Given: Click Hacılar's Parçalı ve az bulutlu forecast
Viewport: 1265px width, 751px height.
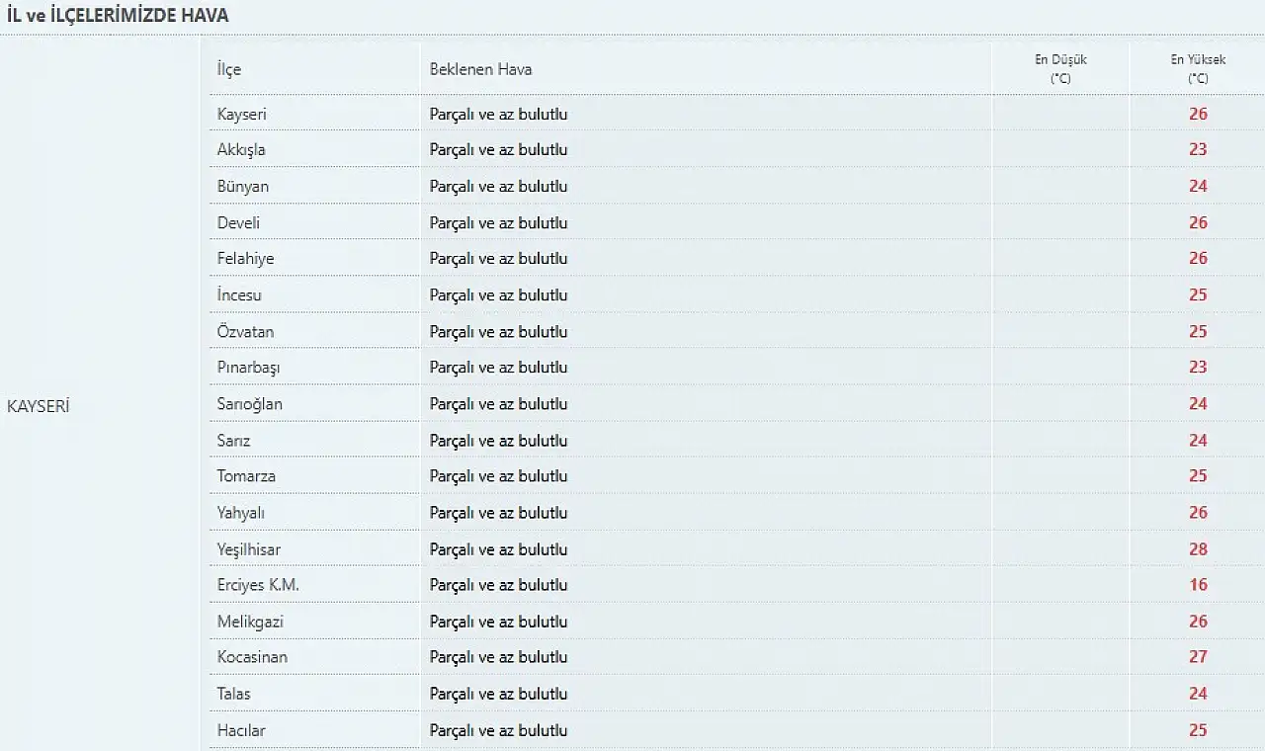Looking at the screenshot, I should pos(499,730).
